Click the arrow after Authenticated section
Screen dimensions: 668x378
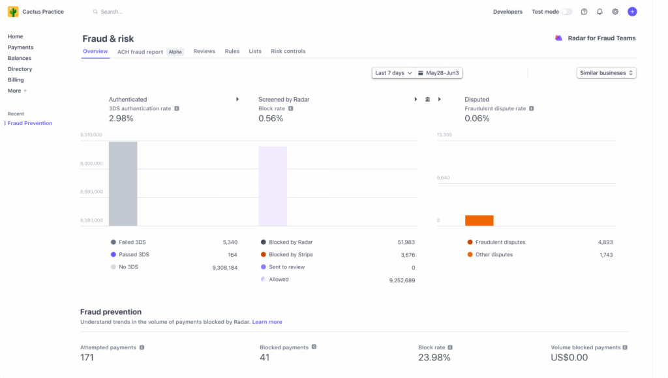(x=237, y=99)
